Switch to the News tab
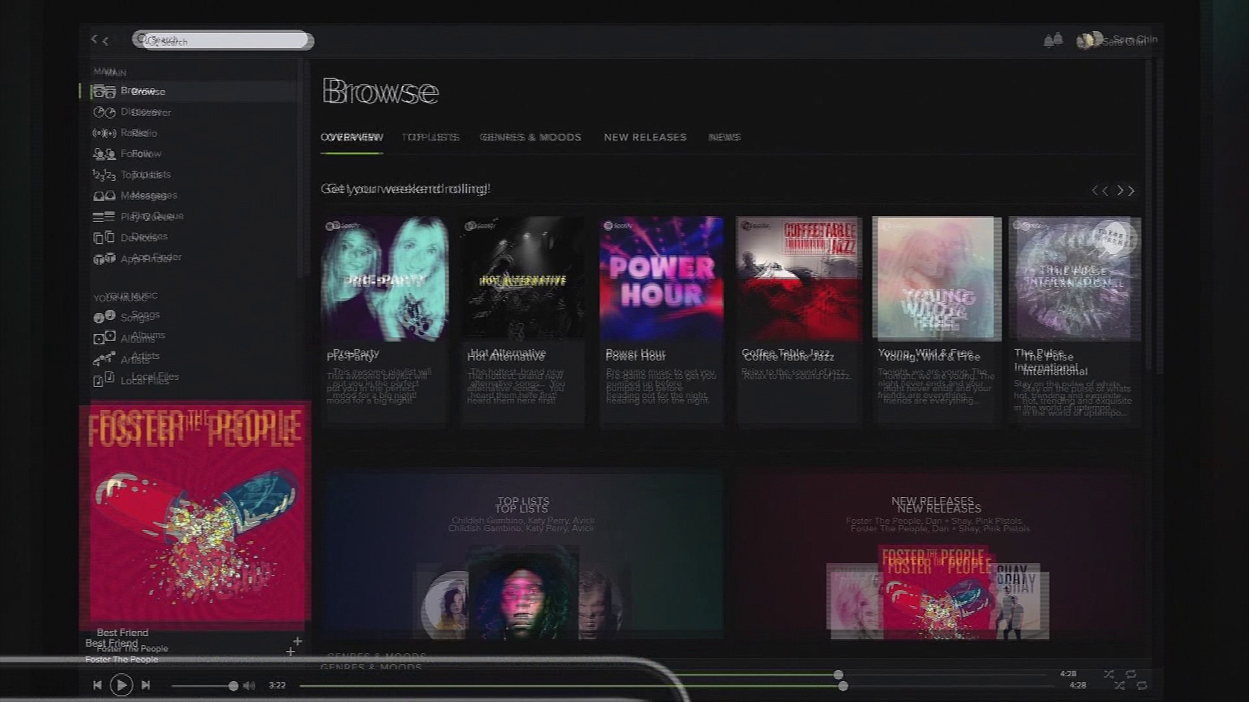The height and width of the screenshot is (702, 1249). coord(725,137)
